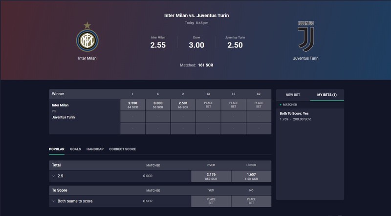Image resolution: width=391 pixels, height=216 pixels.
Task: Select Inter Milan 2.55 odds in header
Action: (x=158, y=43)
